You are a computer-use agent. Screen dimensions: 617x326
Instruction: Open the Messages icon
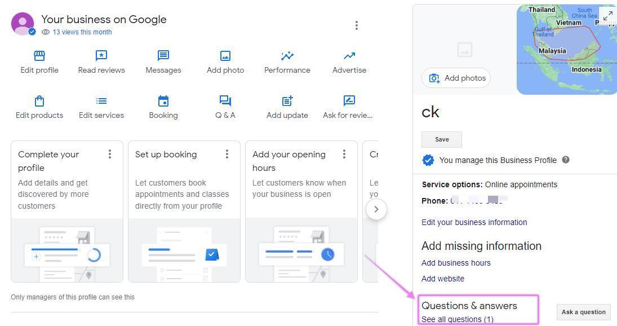click(163, 56)
